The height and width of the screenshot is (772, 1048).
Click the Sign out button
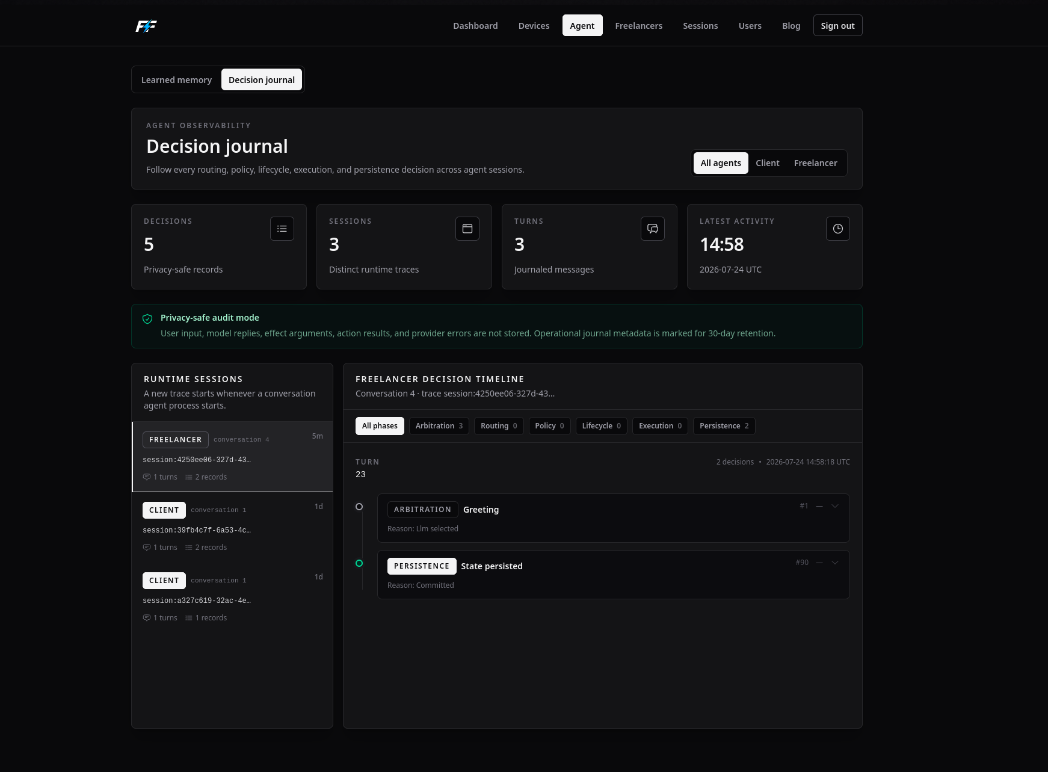pyautogui.click(x=837, y=26)
